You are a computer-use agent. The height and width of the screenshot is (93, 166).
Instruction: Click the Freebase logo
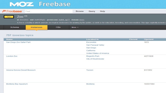(12, 11)
